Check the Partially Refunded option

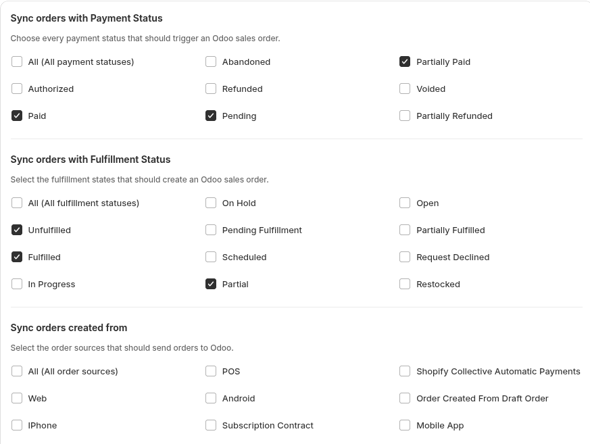point(405,116)
